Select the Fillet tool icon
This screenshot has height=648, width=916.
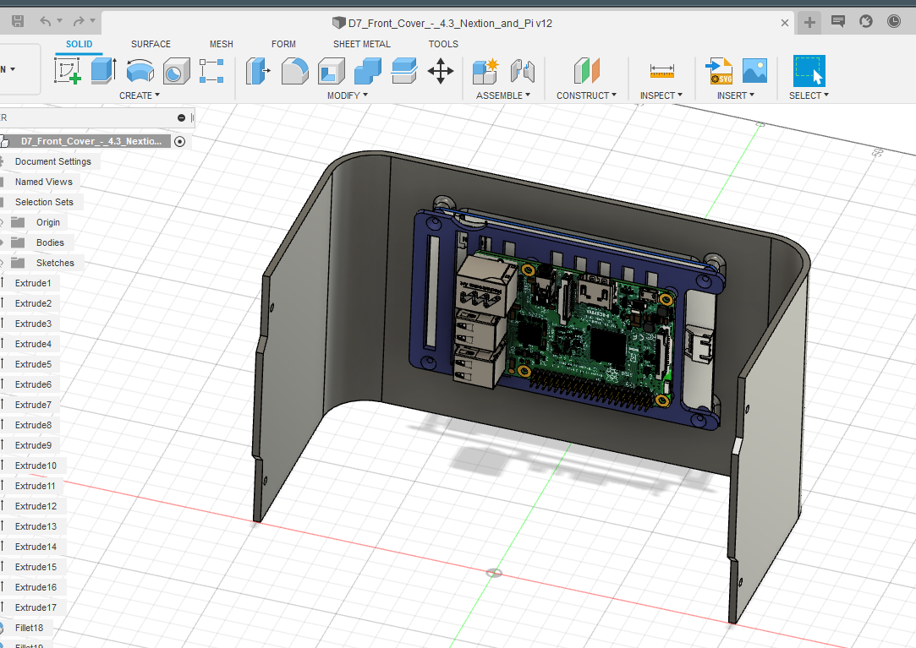pyautogui.click(x=294, y=71)
